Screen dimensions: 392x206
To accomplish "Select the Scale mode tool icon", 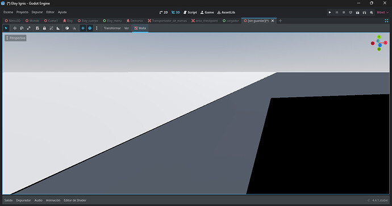I will pos(29,28).
